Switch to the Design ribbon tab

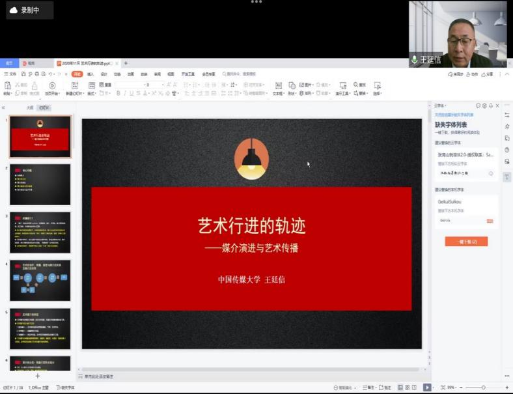point(104,74)
